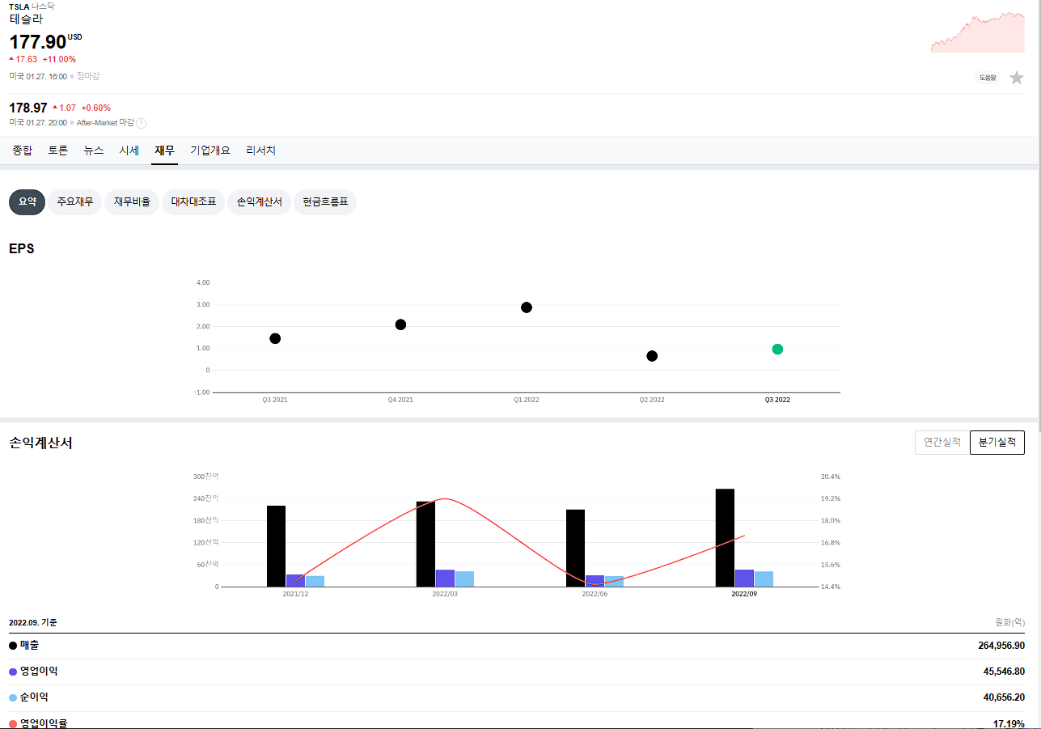The height and width of the screenshot is (729, 1041).
Task: Select the 요약 filter pill
Action: (x=27, y=202)
